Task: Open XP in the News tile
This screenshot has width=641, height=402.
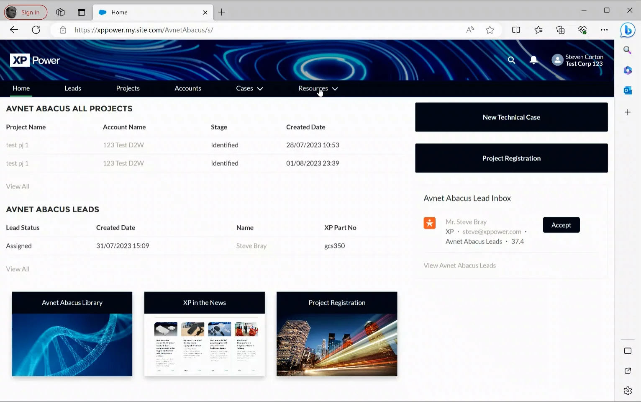Action: point(205,334)
